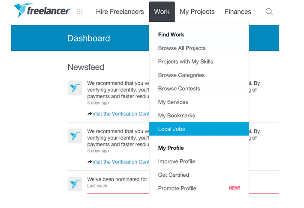Open the Hire Freelancers menu
The image size is (304, 208).
pyautogui.click(x=120, y=12)
